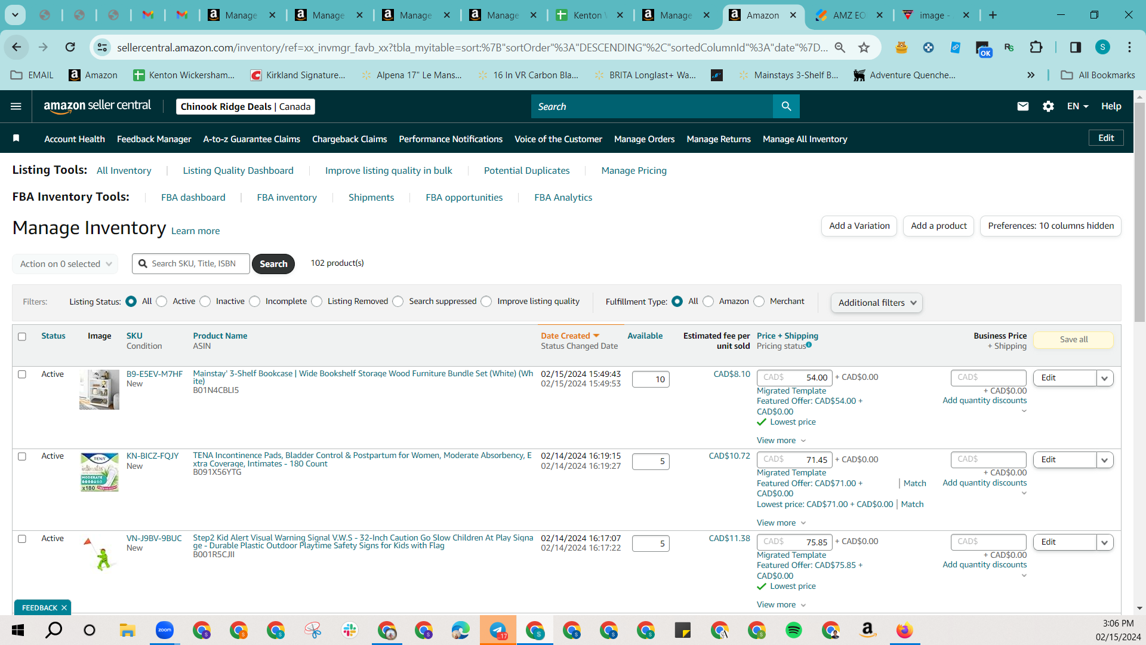Viewport: 1146px width, 645px height.
Task: Check the box for SKU B9-E5EV-M7HF
Action: [x=22, y=374]
